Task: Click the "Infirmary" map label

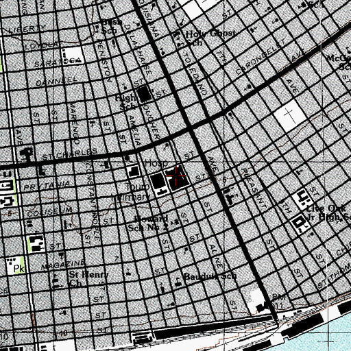Action: click(x=130, y=197)
